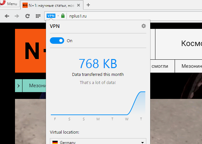The width and height of the screenshot is (202, 144).
Task: Close the N+1 tab
Action: pos(79,5)
